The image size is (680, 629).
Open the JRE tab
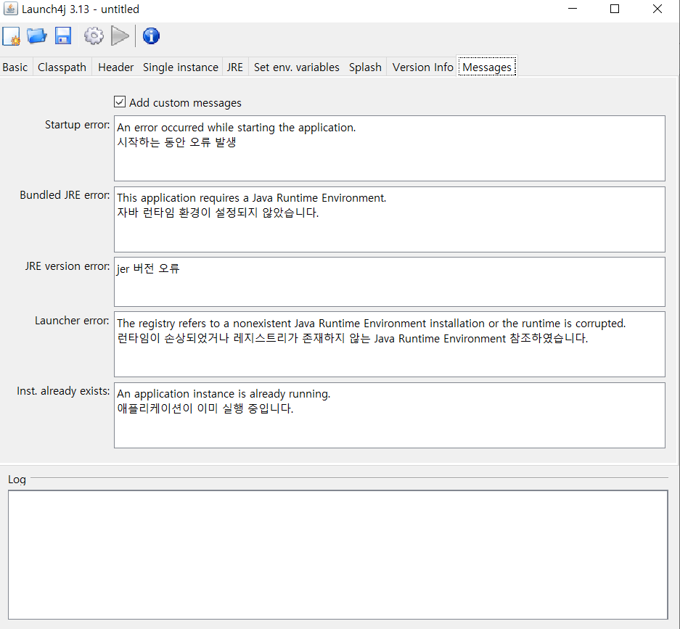[x=235, y=67]
